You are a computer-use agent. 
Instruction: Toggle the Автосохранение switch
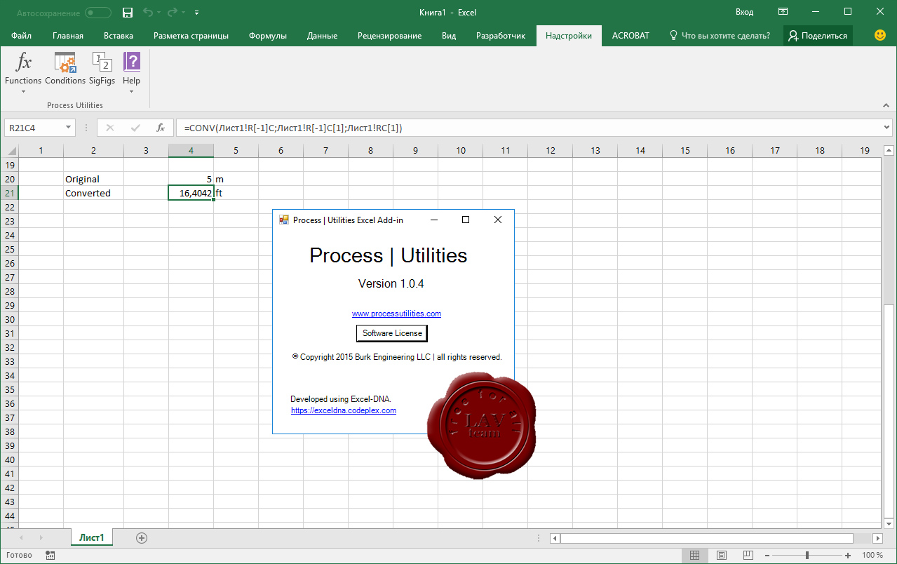(x=98, y=13)
